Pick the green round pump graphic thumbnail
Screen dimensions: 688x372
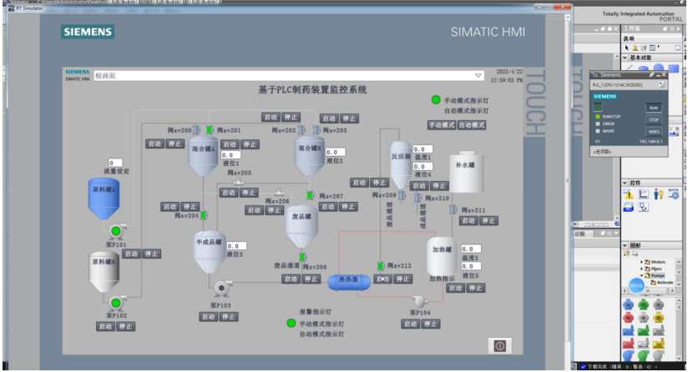coord(644,304)
